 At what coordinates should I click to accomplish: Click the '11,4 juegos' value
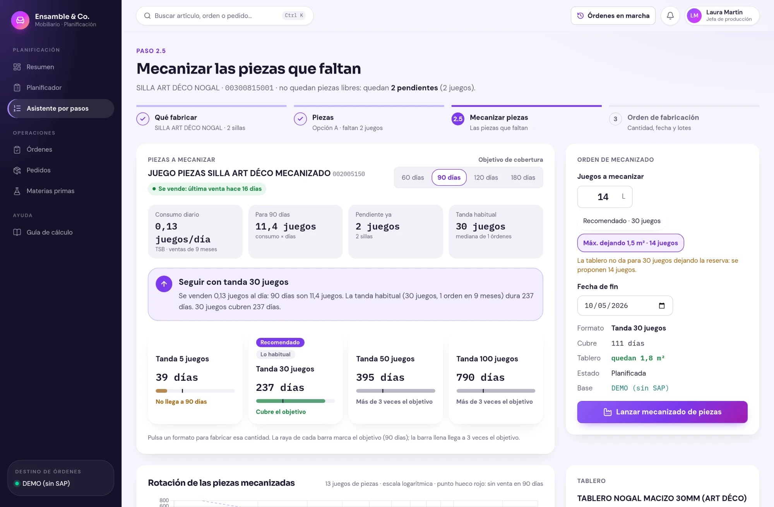point(286,226)
